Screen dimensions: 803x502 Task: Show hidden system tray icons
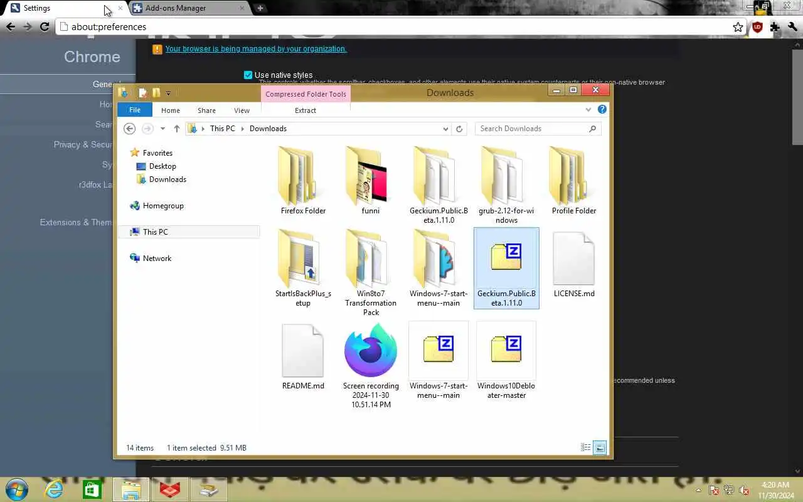coord(699,490)
